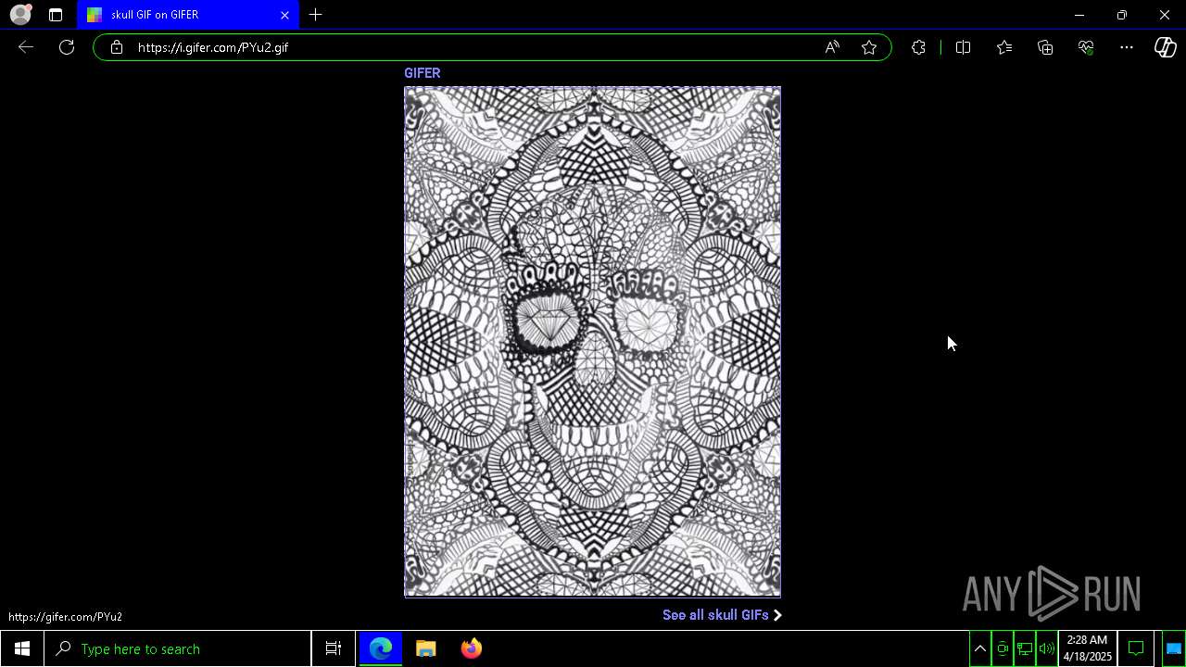The image size is (1186, 667).
Task: Open Task View on taskbar
Action: pos(334,648)
